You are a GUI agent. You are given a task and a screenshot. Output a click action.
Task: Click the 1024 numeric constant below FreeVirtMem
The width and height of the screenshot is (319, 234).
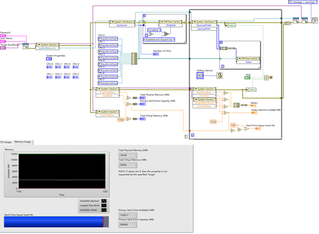pos(213,122)
